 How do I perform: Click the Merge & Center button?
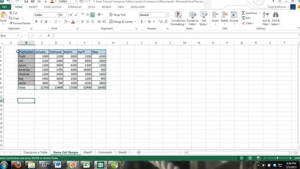click(121, 22)
